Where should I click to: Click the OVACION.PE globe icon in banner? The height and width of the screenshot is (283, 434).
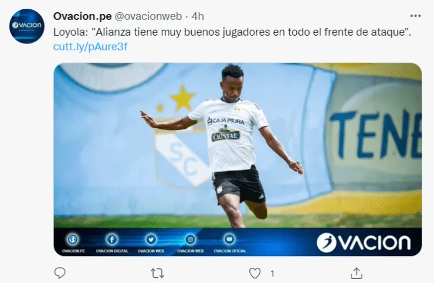(x=73, y=239)
